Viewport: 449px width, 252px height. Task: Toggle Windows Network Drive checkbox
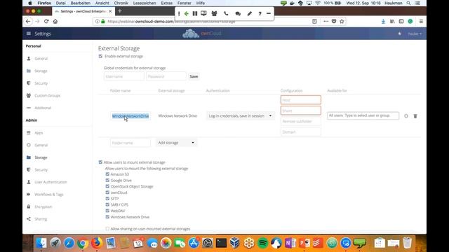107,217
